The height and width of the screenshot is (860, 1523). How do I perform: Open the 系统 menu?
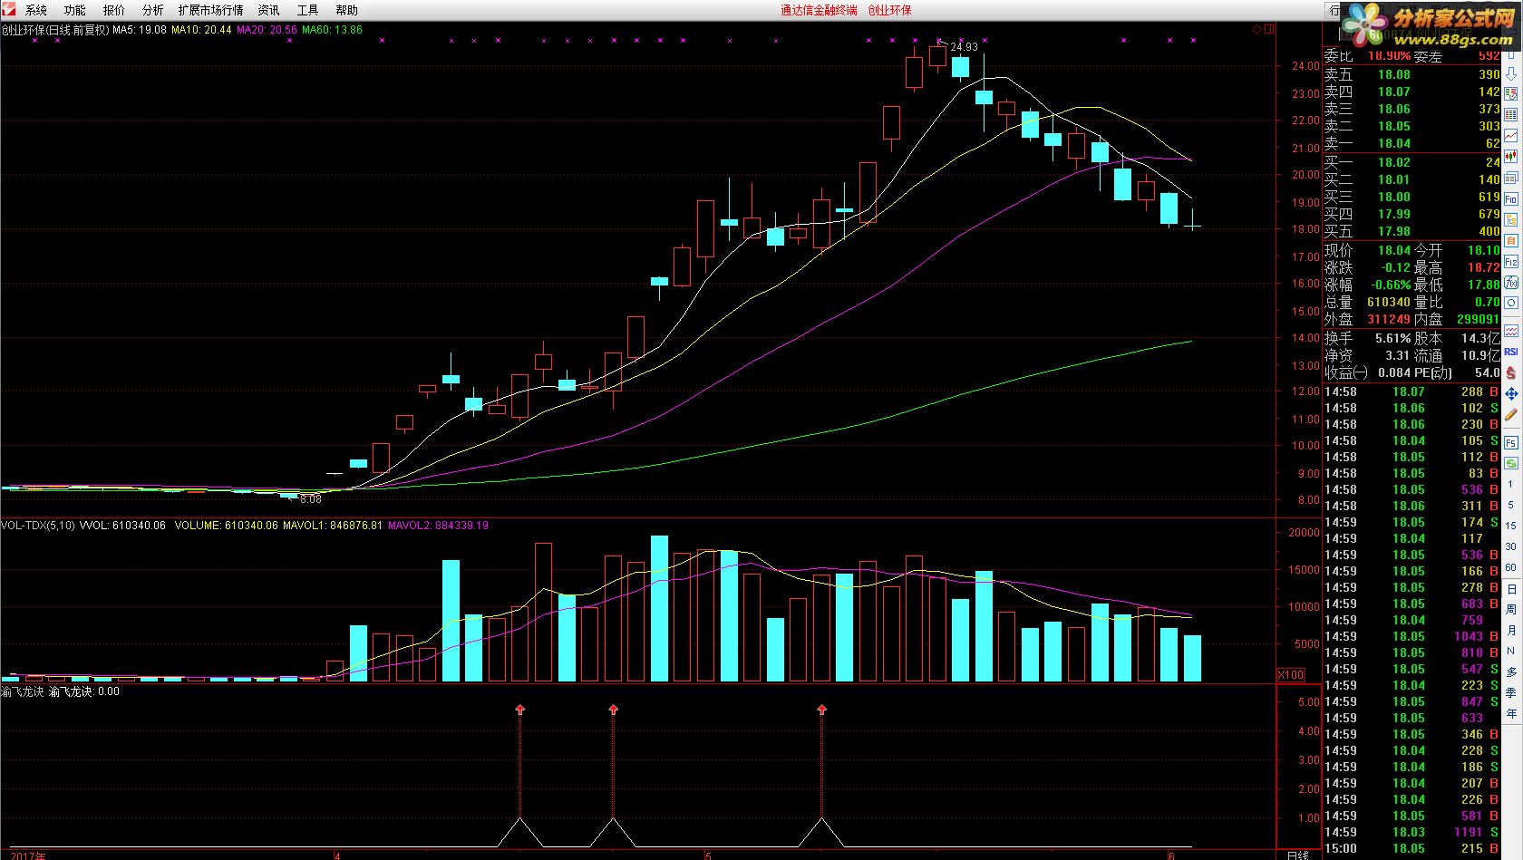[x=36, y=10]
